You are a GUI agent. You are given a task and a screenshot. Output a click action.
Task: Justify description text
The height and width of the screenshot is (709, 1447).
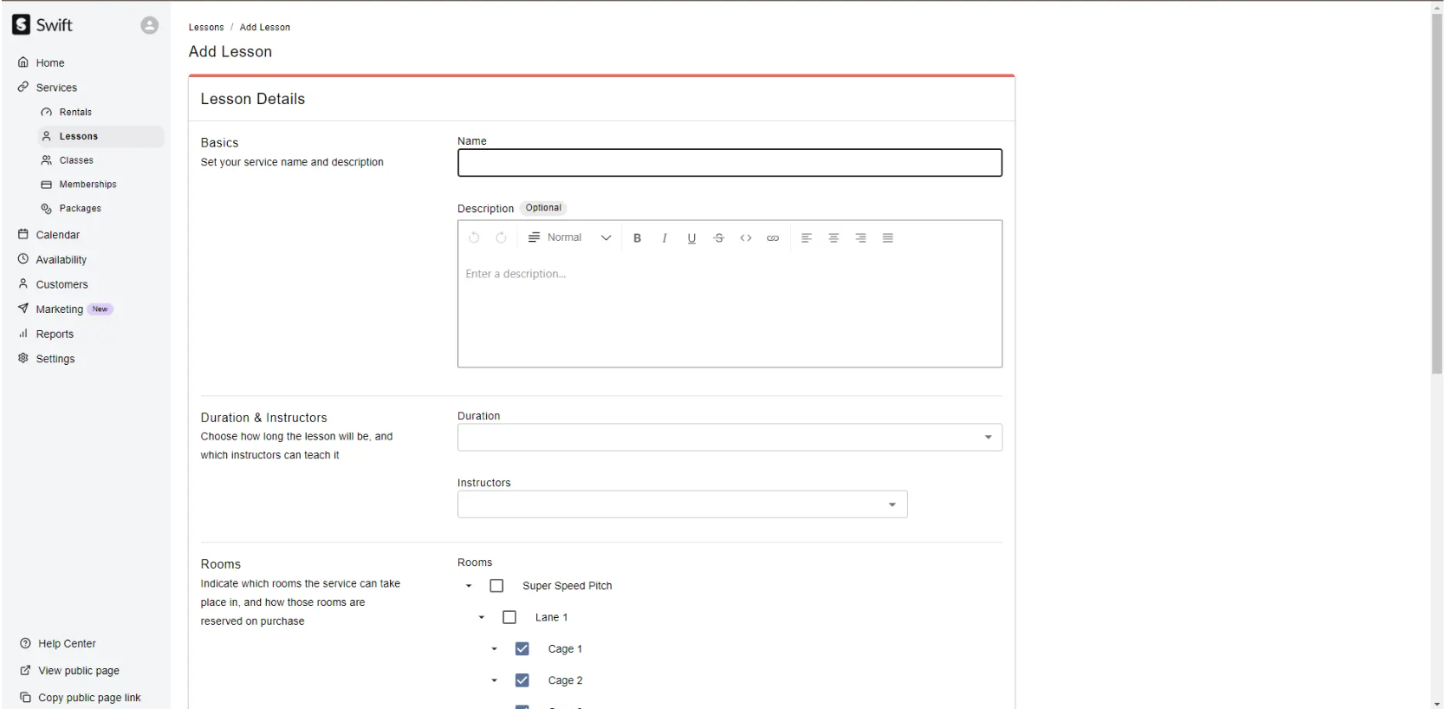tap(888, 238)
